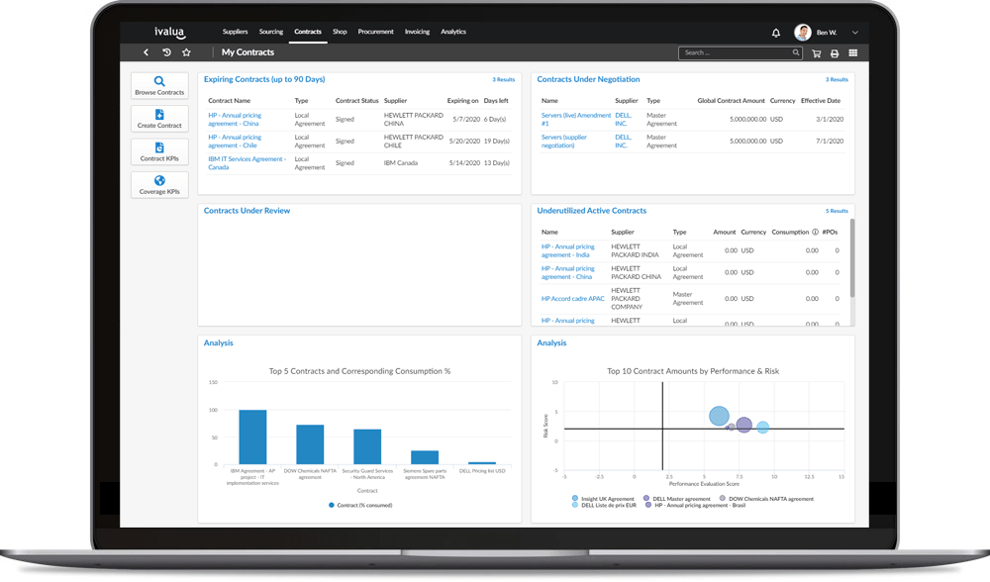This screenshot has height=582, width=990.
Task: Select the Contracts menu tab
Action: [308, 32]
